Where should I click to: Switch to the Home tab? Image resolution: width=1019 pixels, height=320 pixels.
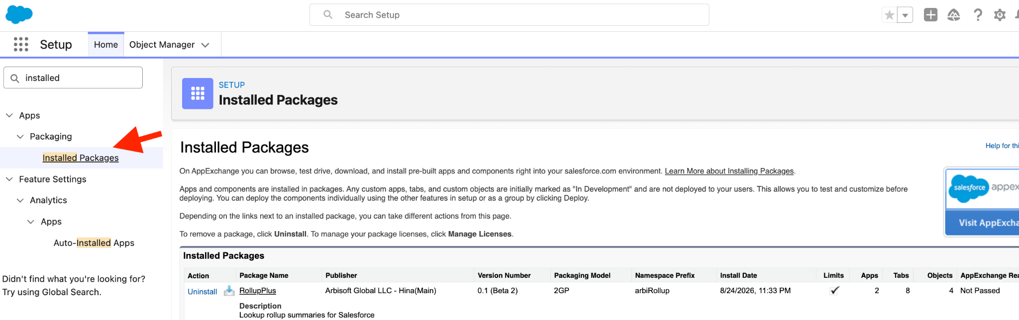pos(106,45)
